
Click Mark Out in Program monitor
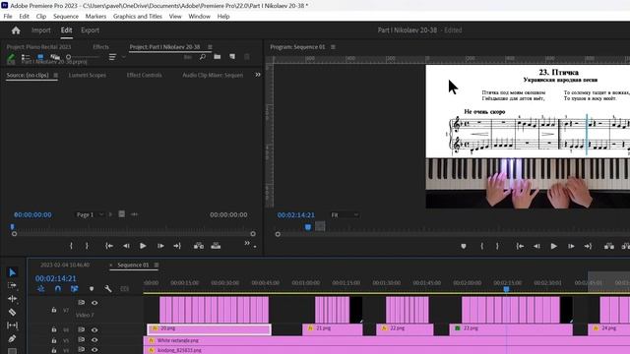coord(497,246)
